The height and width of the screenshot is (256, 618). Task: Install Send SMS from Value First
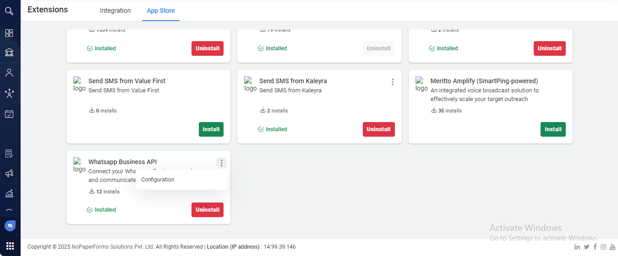tap(211, 129)
